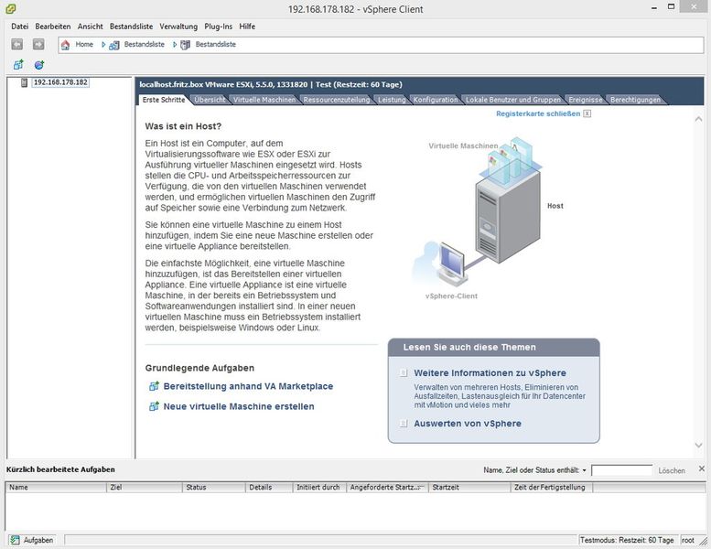
Task: Sort tasks by Name column header
Action: (x=56, y=488)
